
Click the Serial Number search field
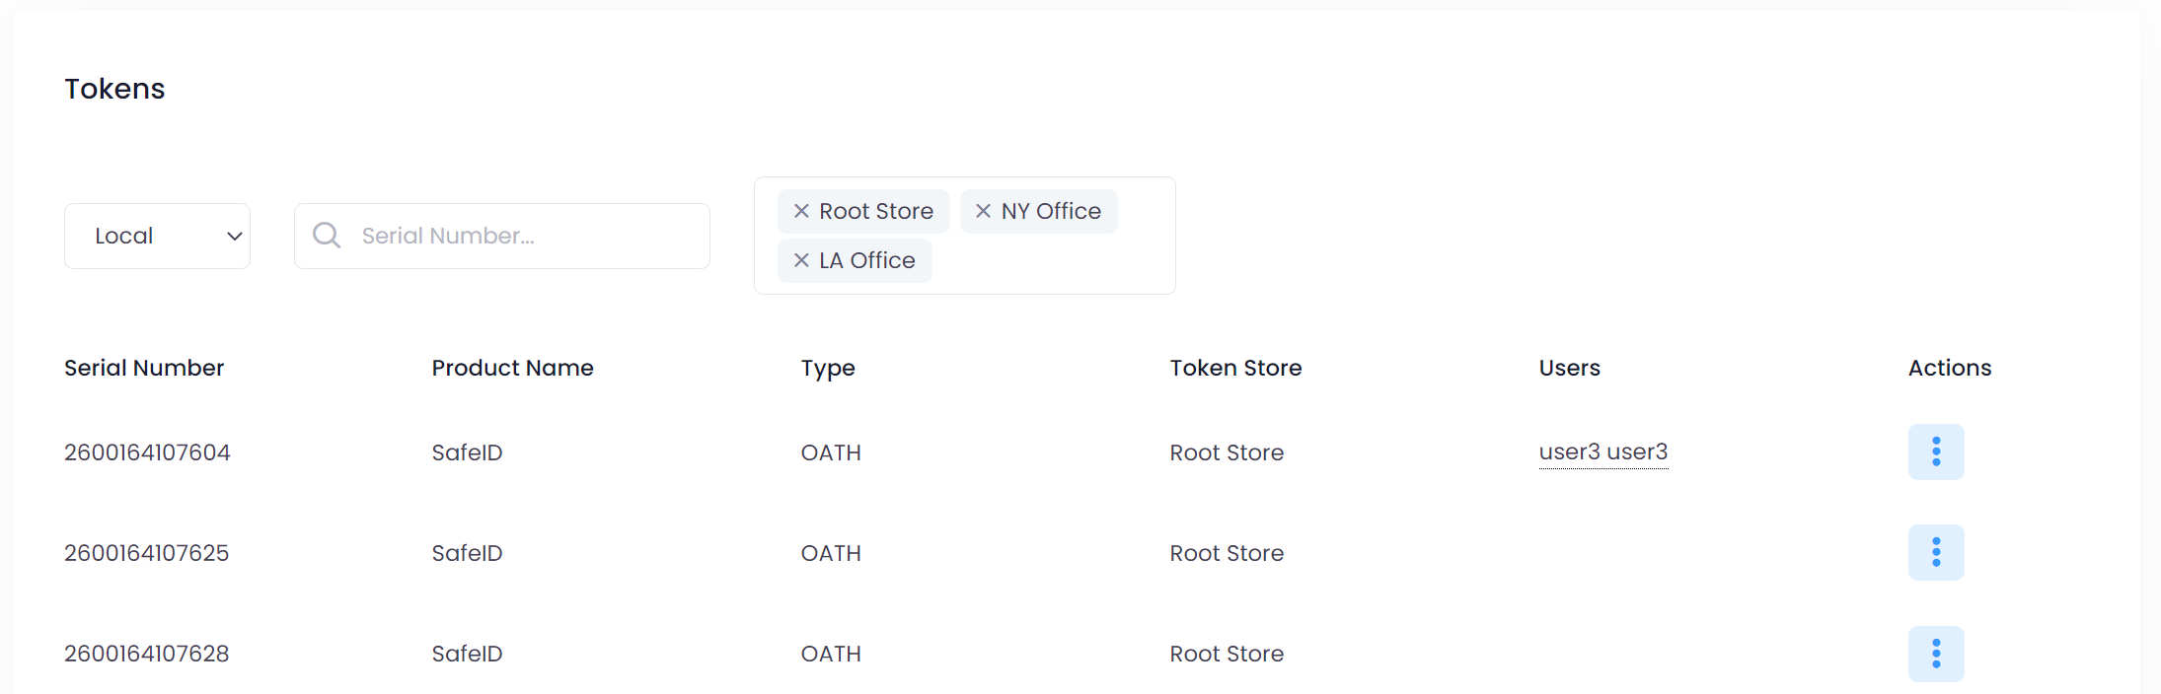click(x=523, y=236)
